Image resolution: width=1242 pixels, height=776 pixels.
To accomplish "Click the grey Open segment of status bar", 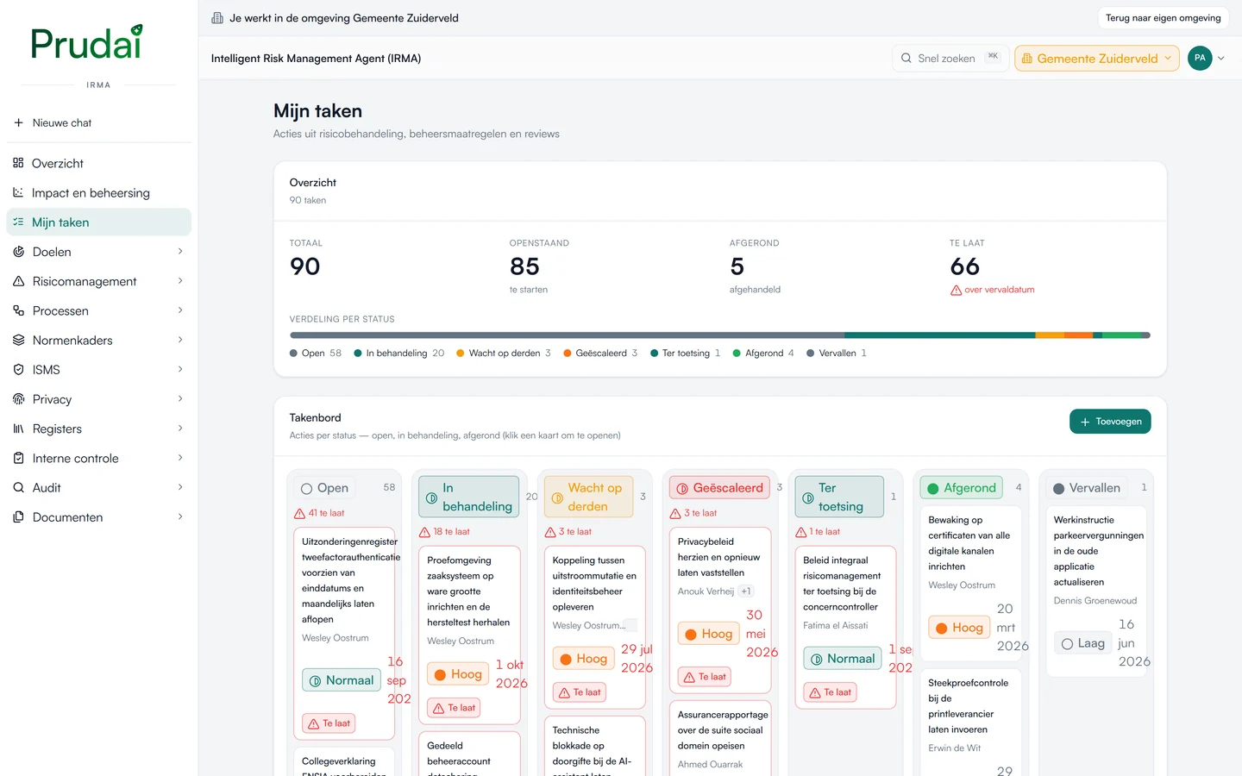I will pyautogui.click(x=567, y=335).
